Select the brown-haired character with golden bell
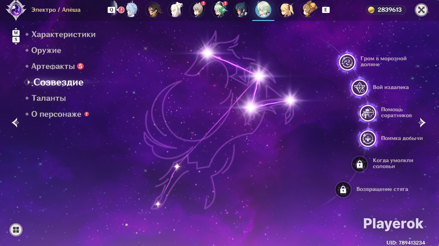This screenshot has width=439, height=246. click(308, 10)
